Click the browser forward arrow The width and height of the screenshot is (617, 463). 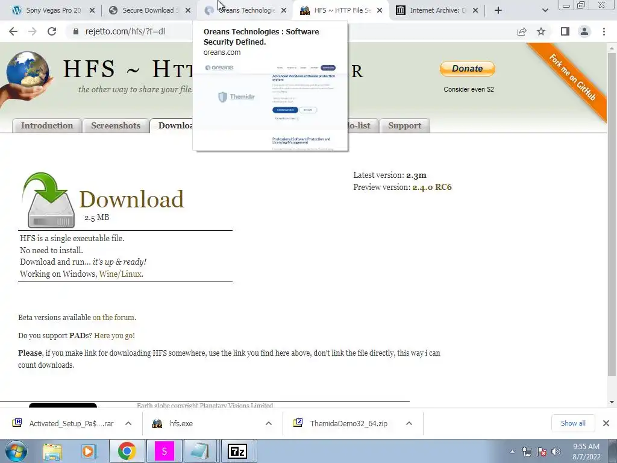[33, 31]
